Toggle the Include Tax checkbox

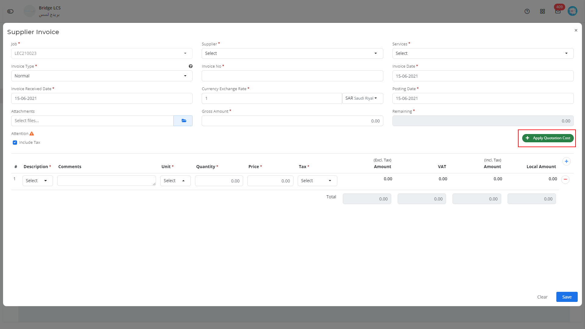tap(15, 142)
